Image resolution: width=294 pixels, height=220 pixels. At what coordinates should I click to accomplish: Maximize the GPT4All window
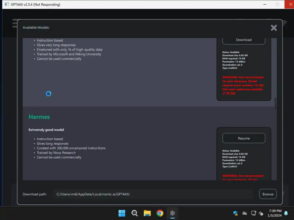(x=278, y=4)
